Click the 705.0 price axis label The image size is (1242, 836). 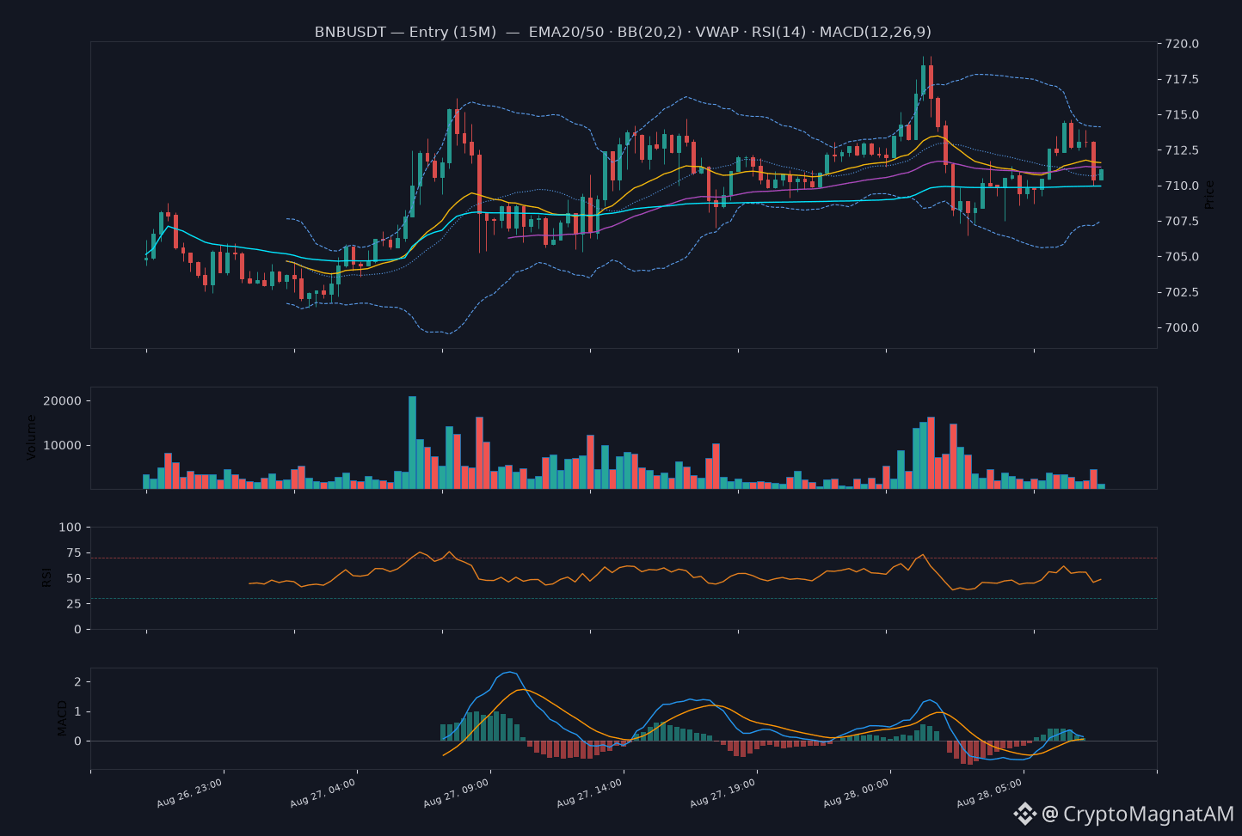1183,257
